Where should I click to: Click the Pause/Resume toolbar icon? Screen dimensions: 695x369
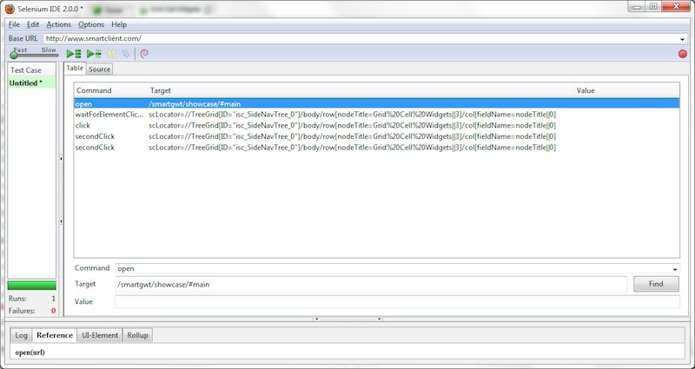[111, 54]
